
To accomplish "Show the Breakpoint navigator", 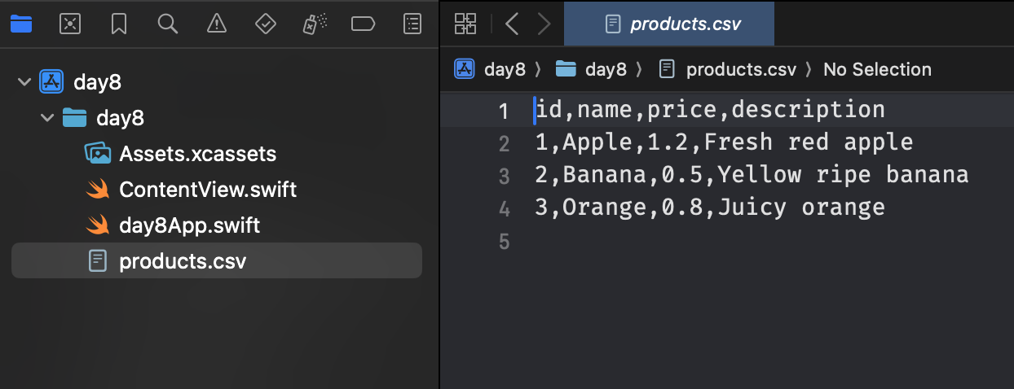I will pyautogui.click(x=363, y=24).
